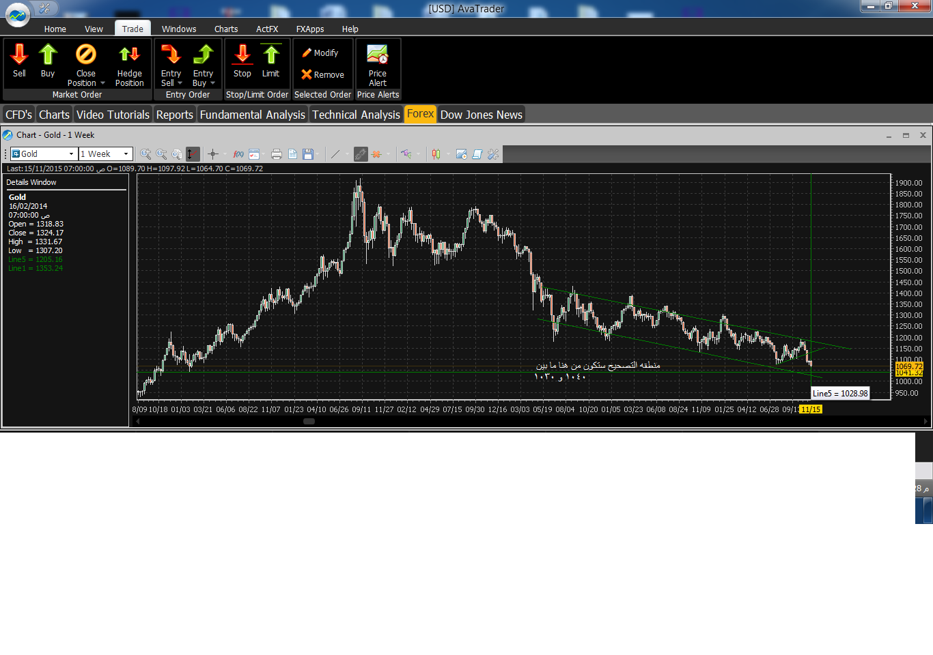Click the Line1 = 1353.24 value
Screen dimensions: 933x655
[x=36, y=268]
